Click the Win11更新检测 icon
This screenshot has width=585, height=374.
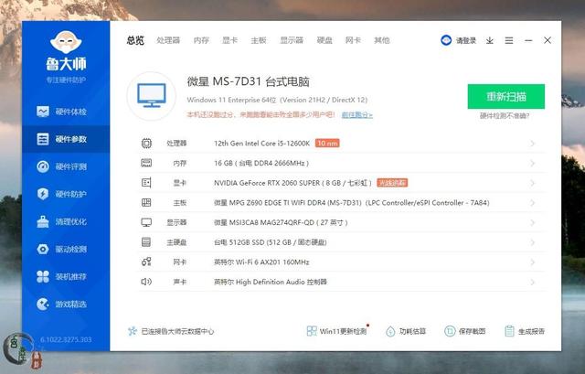pos(312,331)
